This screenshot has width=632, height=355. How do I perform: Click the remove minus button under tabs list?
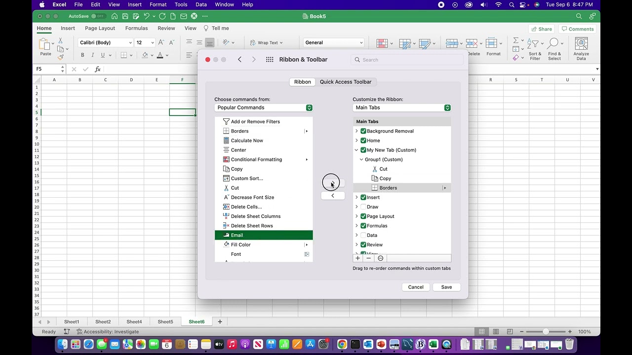tap(369, 258)
